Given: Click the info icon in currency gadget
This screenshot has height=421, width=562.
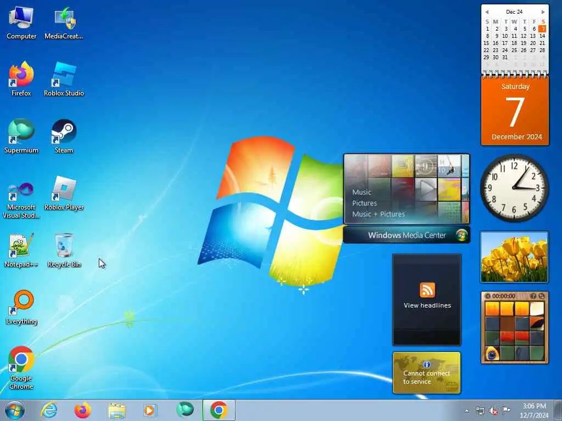Looking at the screenshot, I should [426, 365].
